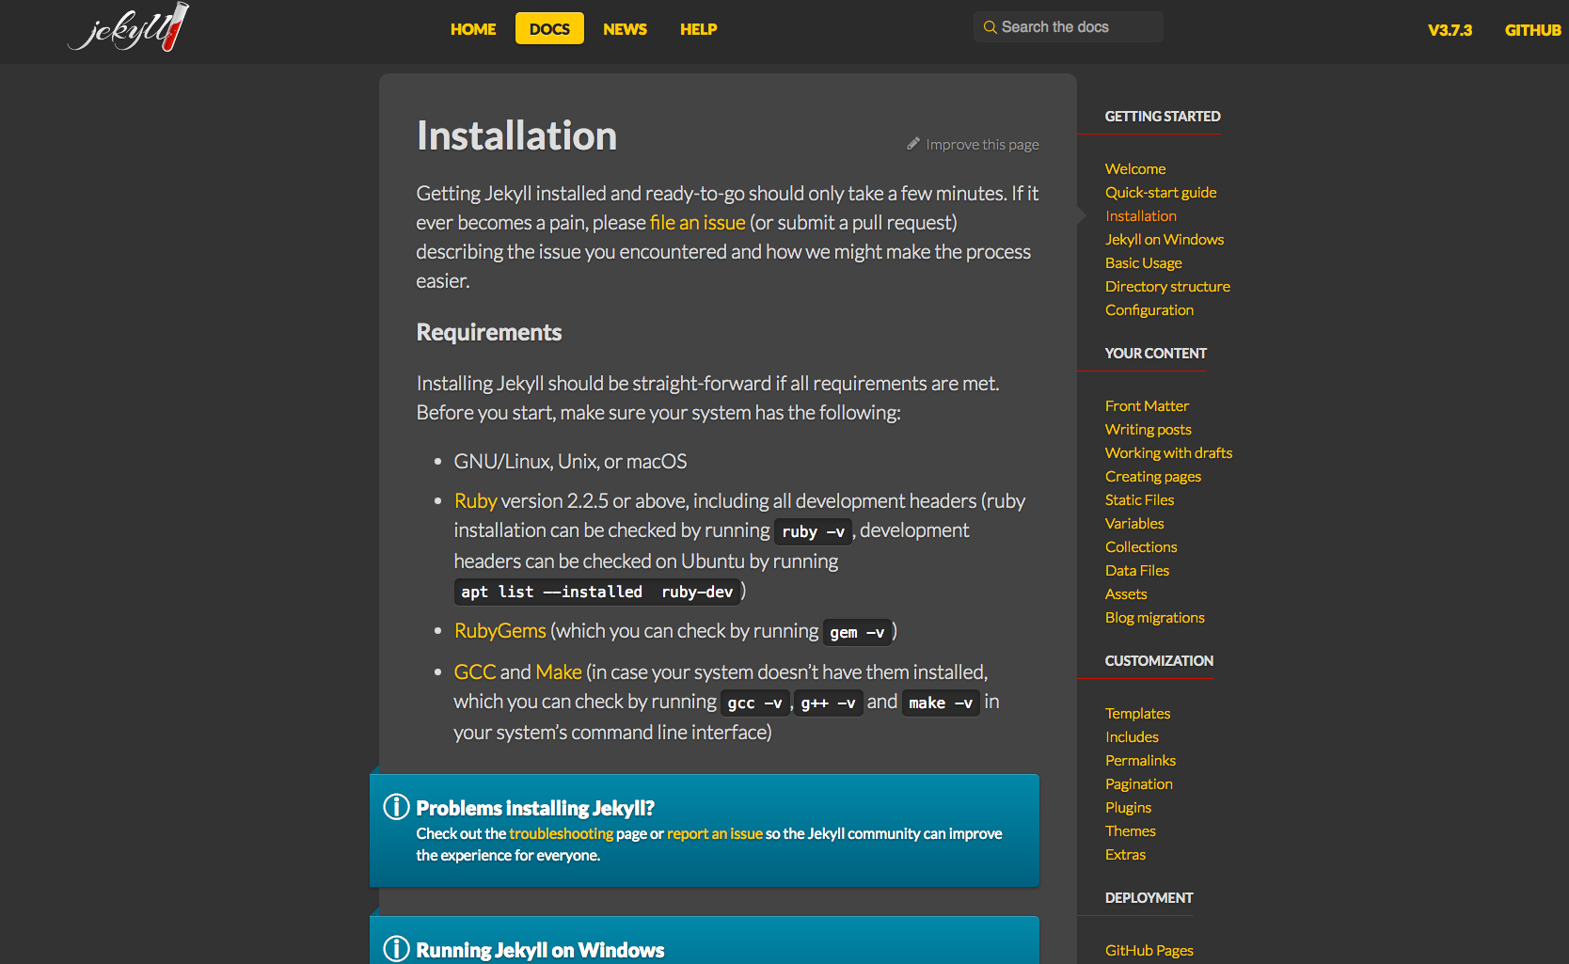The height and width of the screenshot is (964, 1569).
Task: Open the Make link
Action: click(x=559, y=672)
